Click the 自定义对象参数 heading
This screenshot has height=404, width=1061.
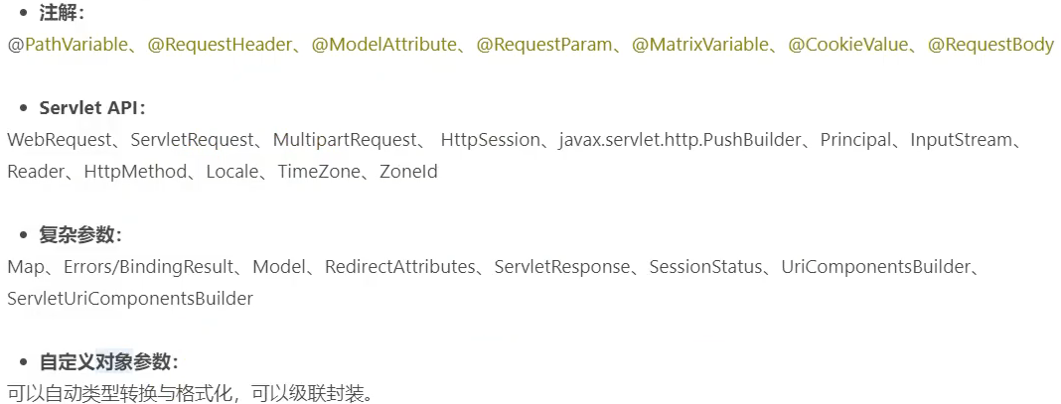click(x=109, y=362)
